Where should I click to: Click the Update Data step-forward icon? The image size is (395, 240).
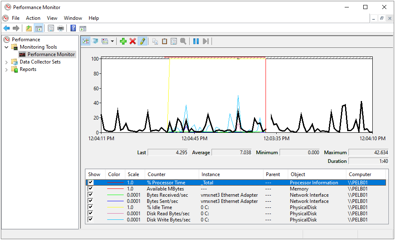point(206,41)
